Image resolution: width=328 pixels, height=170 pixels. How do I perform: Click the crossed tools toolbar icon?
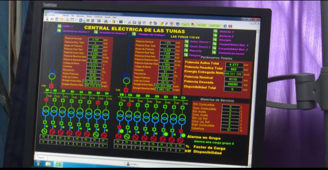tap(129, 22)
